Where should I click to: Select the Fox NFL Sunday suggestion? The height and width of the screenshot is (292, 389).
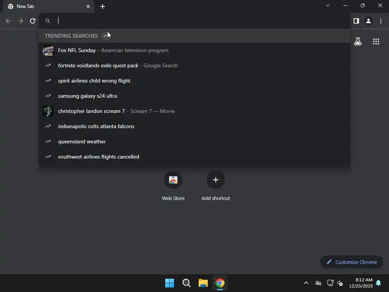coord(194,50)
